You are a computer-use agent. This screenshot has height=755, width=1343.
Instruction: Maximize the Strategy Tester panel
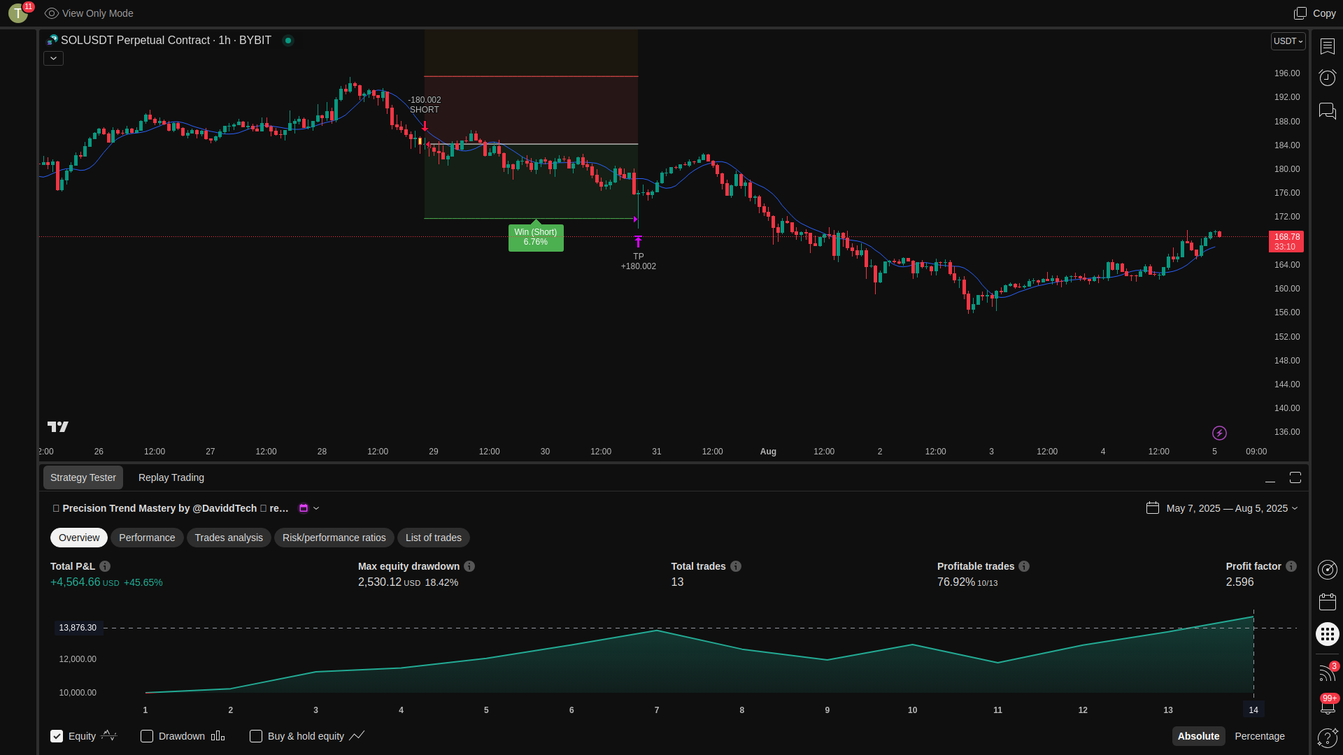pyautogui.click(x=1295, y=477)
